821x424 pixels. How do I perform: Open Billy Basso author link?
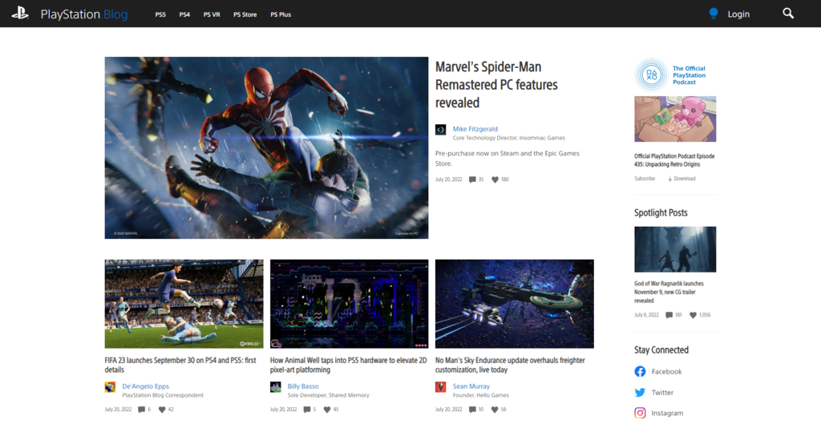tap(302, 386)
